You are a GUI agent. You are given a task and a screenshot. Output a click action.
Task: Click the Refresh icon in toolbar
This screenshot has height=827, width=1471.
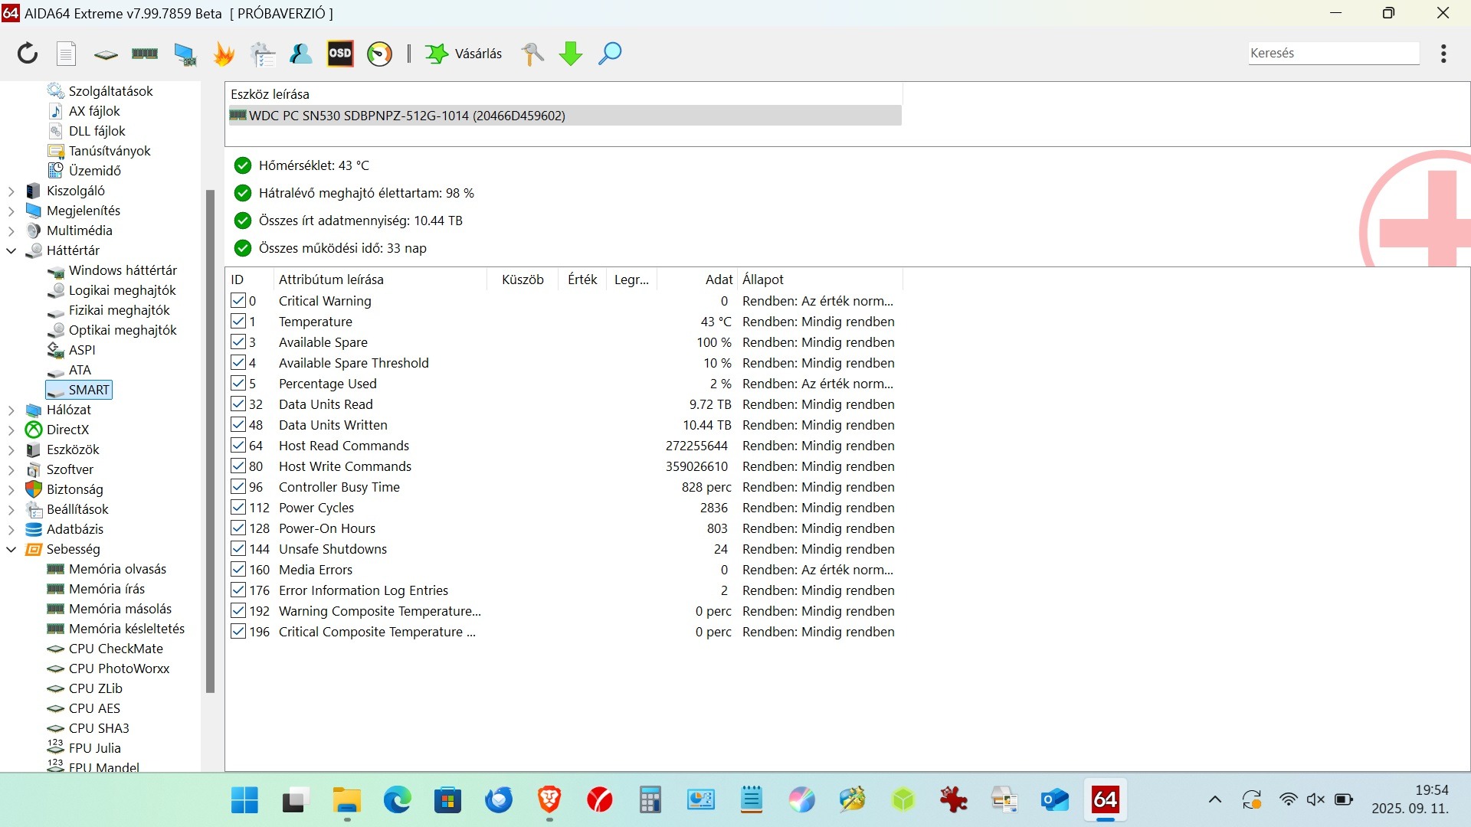tap(28, 54)
